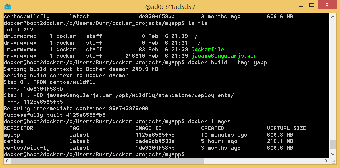Viewport: 340px width, 168px height.
Task: Click the horizontal scrollbar left arrow
Action: coord(7,161)
